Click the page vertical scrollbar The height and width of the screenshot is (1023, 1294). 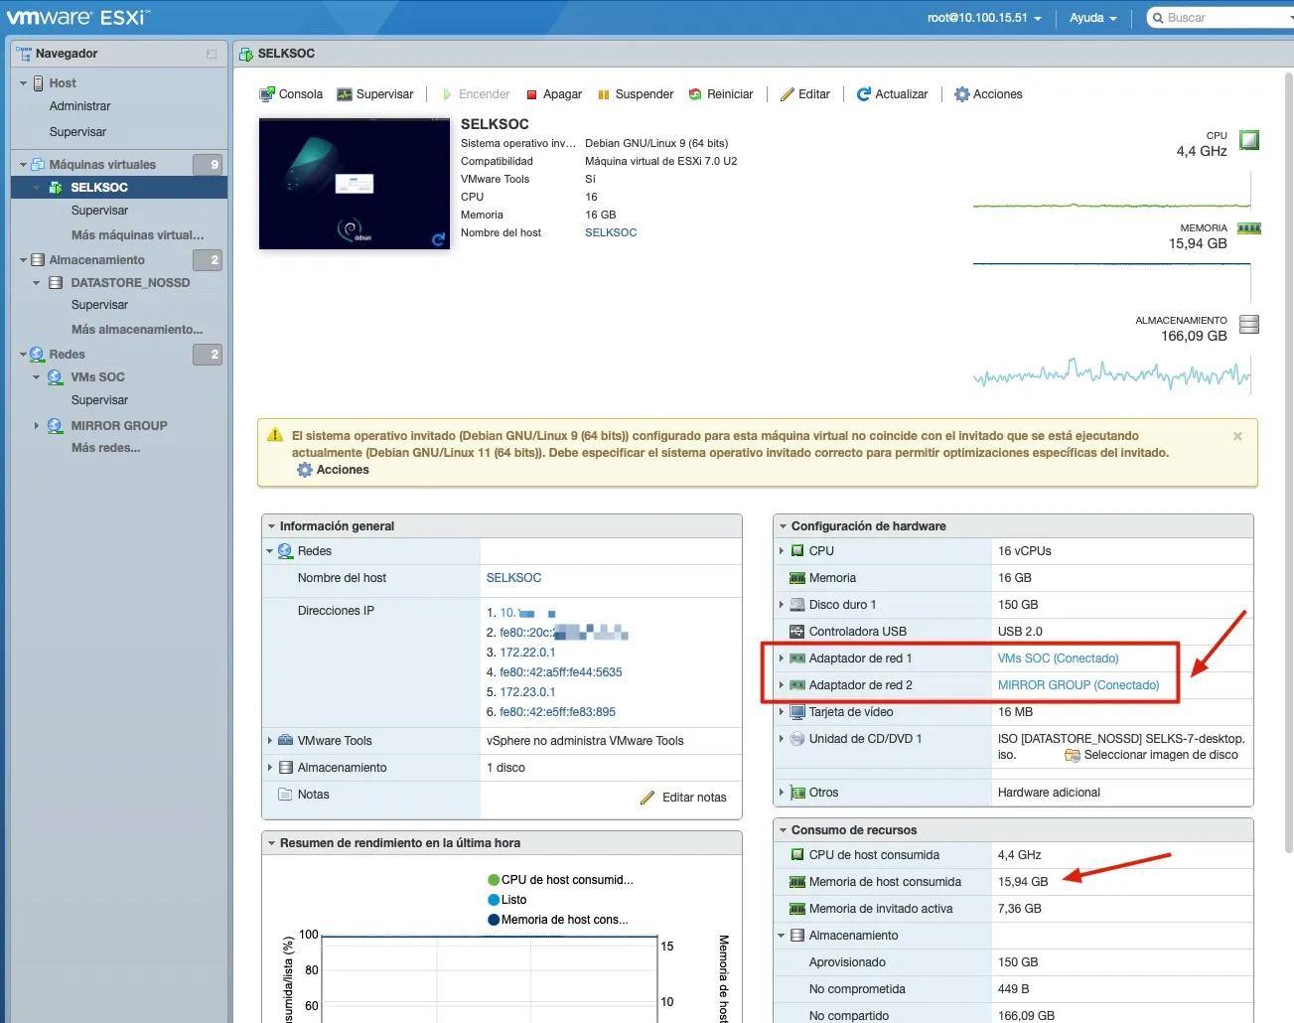pyautogui.click(x=1289, y=463)
